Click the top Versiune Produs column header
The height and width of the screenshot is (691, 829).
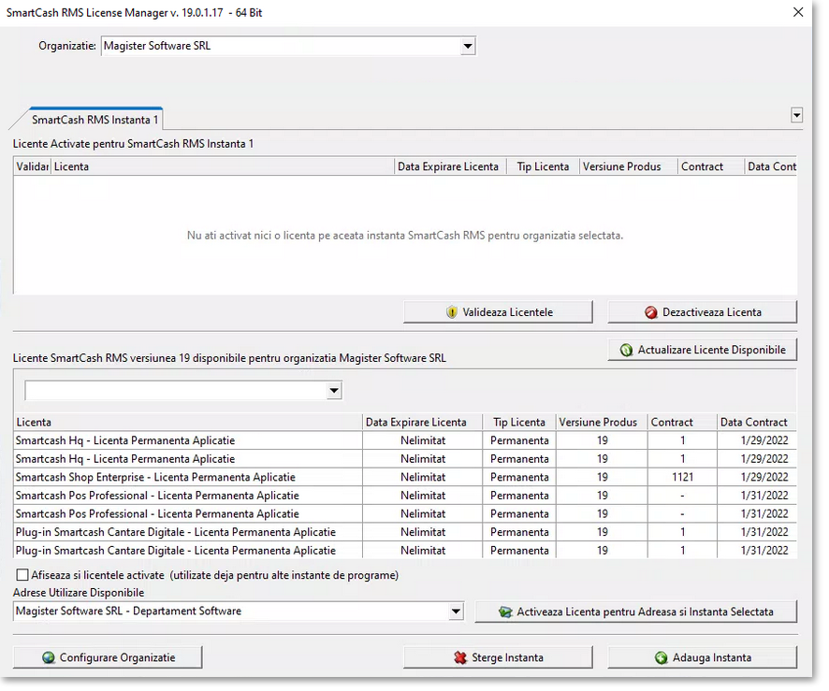coord(629,167)
